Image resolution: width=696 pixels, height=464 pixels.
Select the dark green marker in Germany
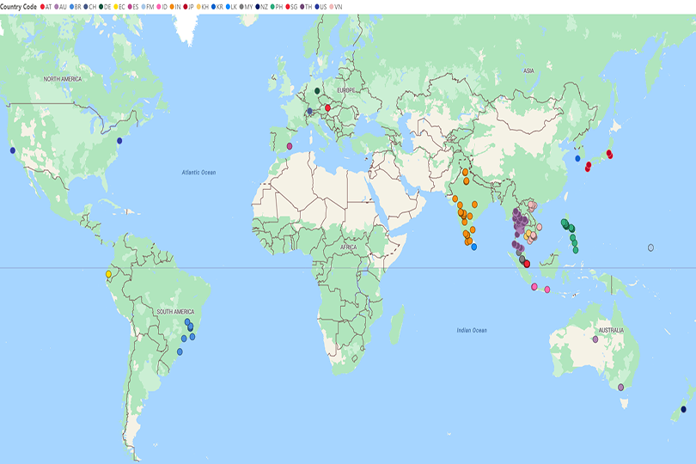tap(317, 90)
